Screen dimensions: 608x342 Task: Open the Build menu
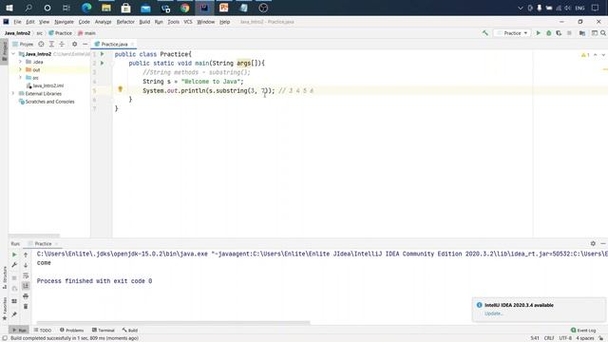tap(144, 22)
